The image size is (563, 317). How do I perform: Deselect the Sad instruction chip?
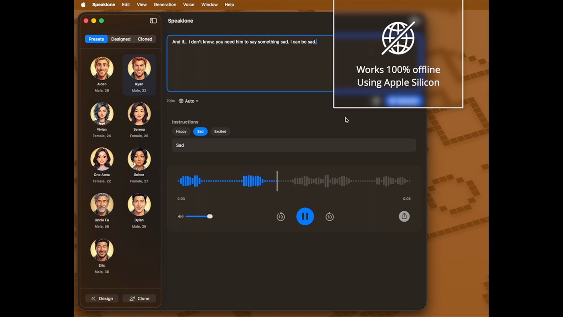tap(200, 131)
